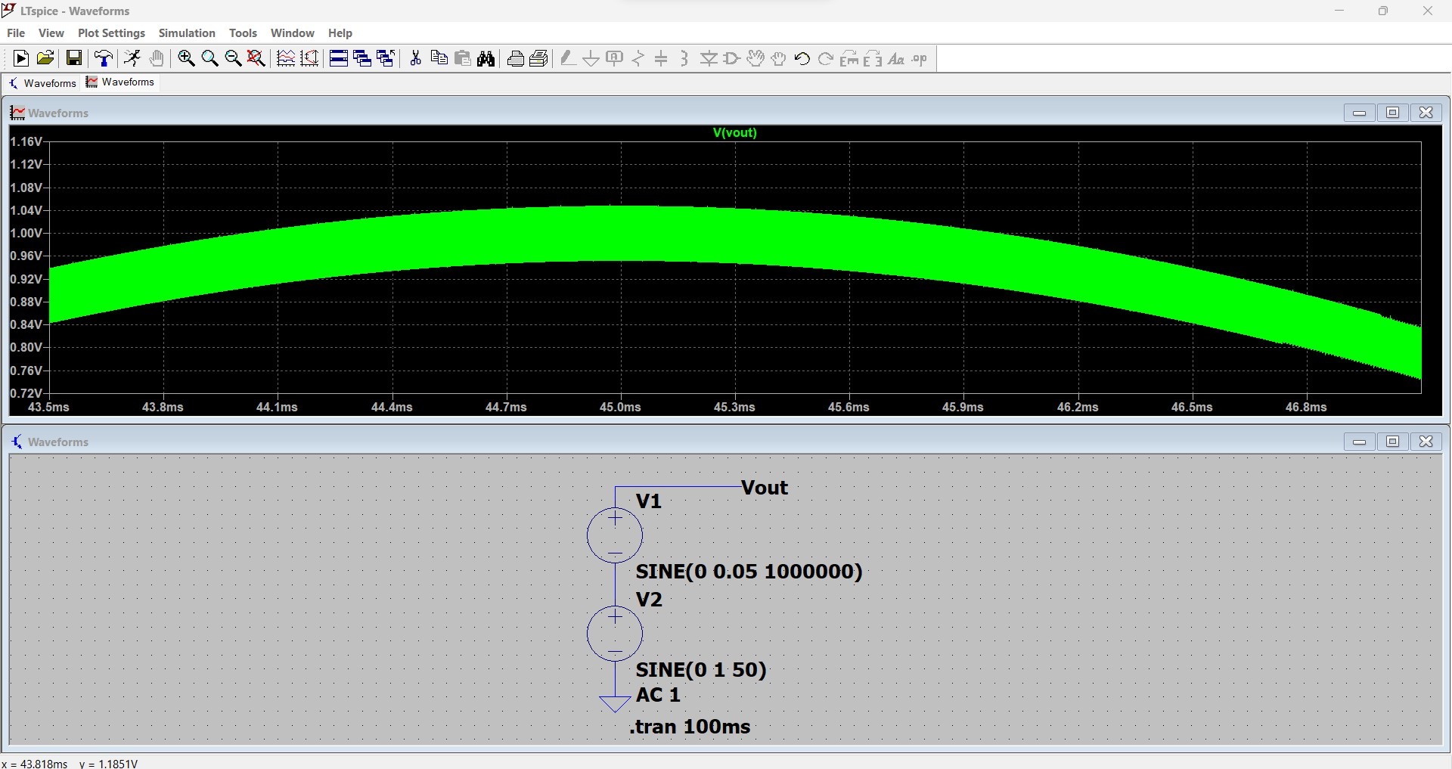The width and height of the screenshot is (1452, 769).
Task: Click the Zoom Out magnifier icon
Action: point(233,58)
